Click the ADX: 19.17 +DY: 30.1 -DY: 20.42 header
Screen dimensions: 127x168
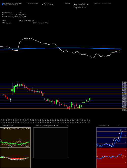pyautogui.click(x=15, y=129)
